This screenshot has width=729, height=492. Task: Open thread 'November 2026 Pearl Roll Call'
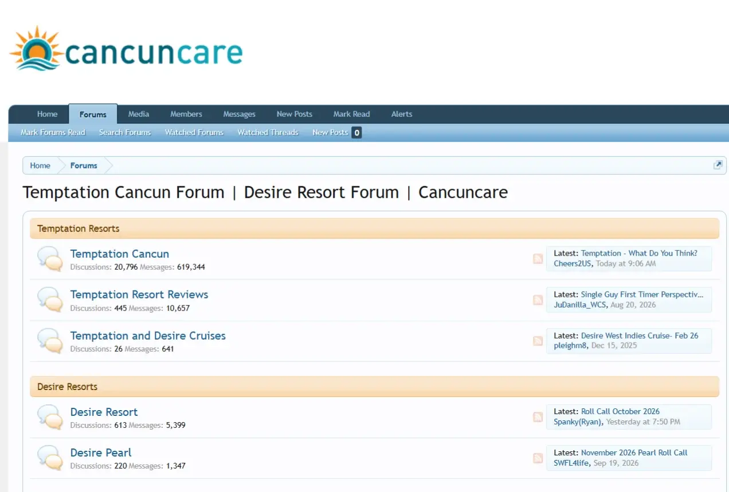point(634,452)
